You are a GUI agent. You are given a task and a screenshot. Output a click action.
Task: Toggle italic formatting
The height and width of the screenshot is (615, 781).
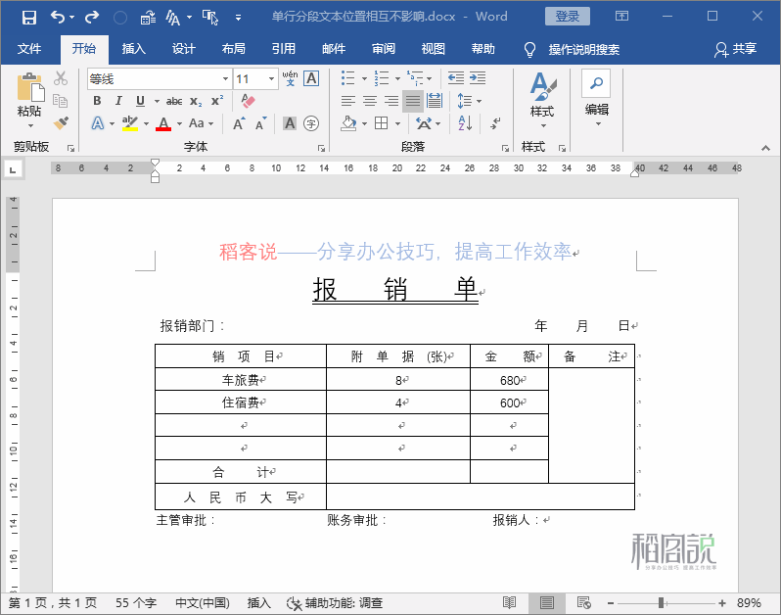click(x=118, y=101)
